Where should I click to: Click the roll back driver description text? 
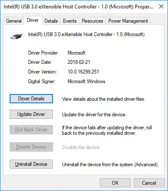click(x=107, y=130)
